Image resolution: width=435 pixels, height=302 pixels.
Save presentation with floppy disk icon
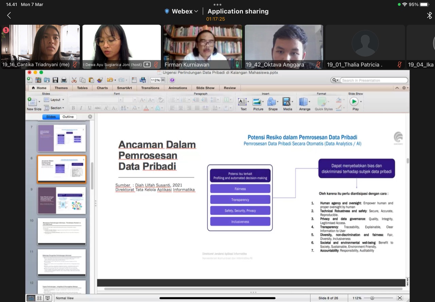point(55,80)
